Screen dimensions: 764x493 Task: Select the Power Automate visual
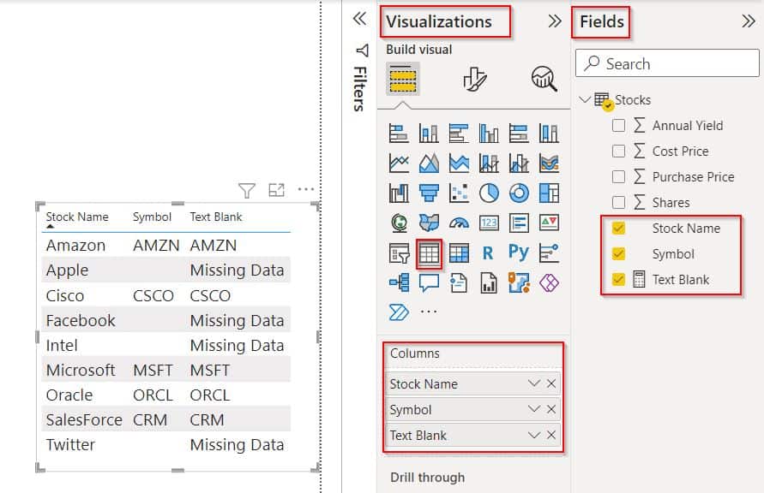click(399, 312)
